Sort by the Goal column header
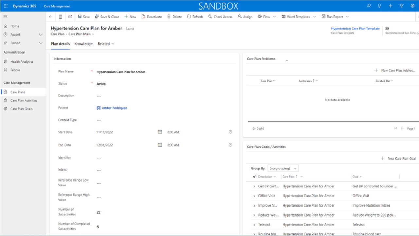The image size is (419, 236). click(x=357, y=177)
